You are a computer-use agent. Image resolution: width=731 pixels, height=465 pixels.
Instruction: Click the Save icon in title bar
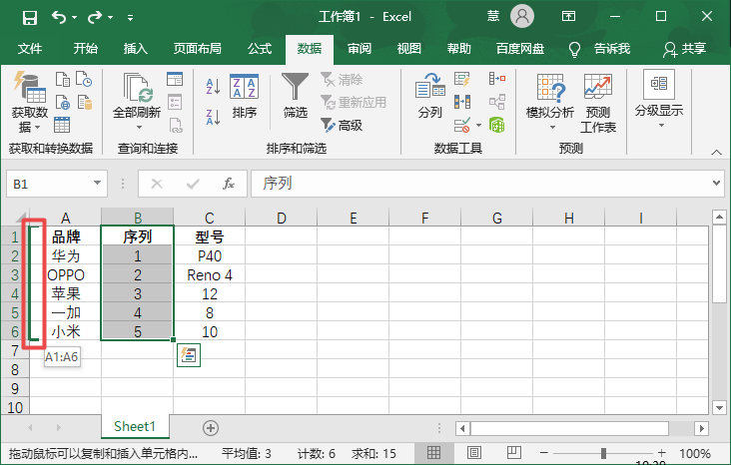[30, 17]
